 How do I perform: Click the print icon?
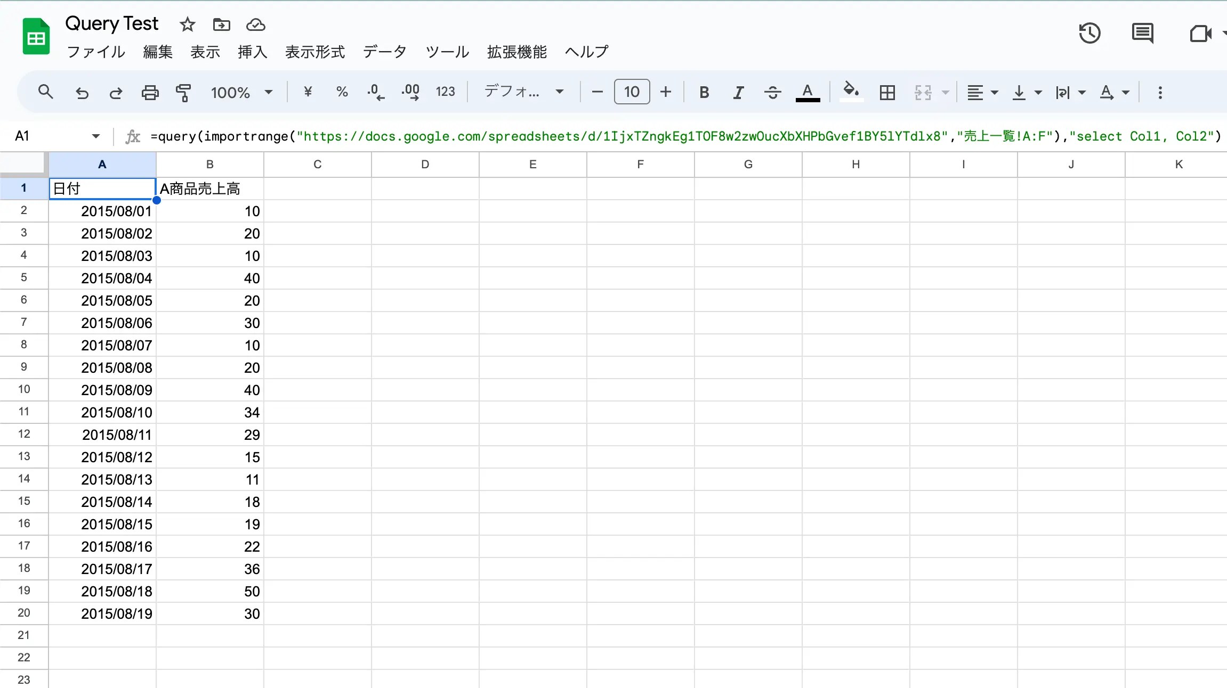point(150,93)
